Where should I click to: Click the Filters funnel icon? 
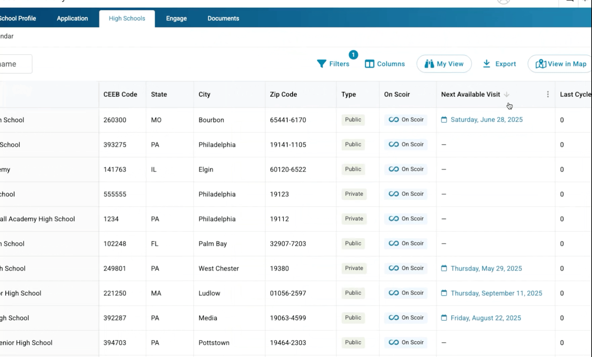(322, 64)
